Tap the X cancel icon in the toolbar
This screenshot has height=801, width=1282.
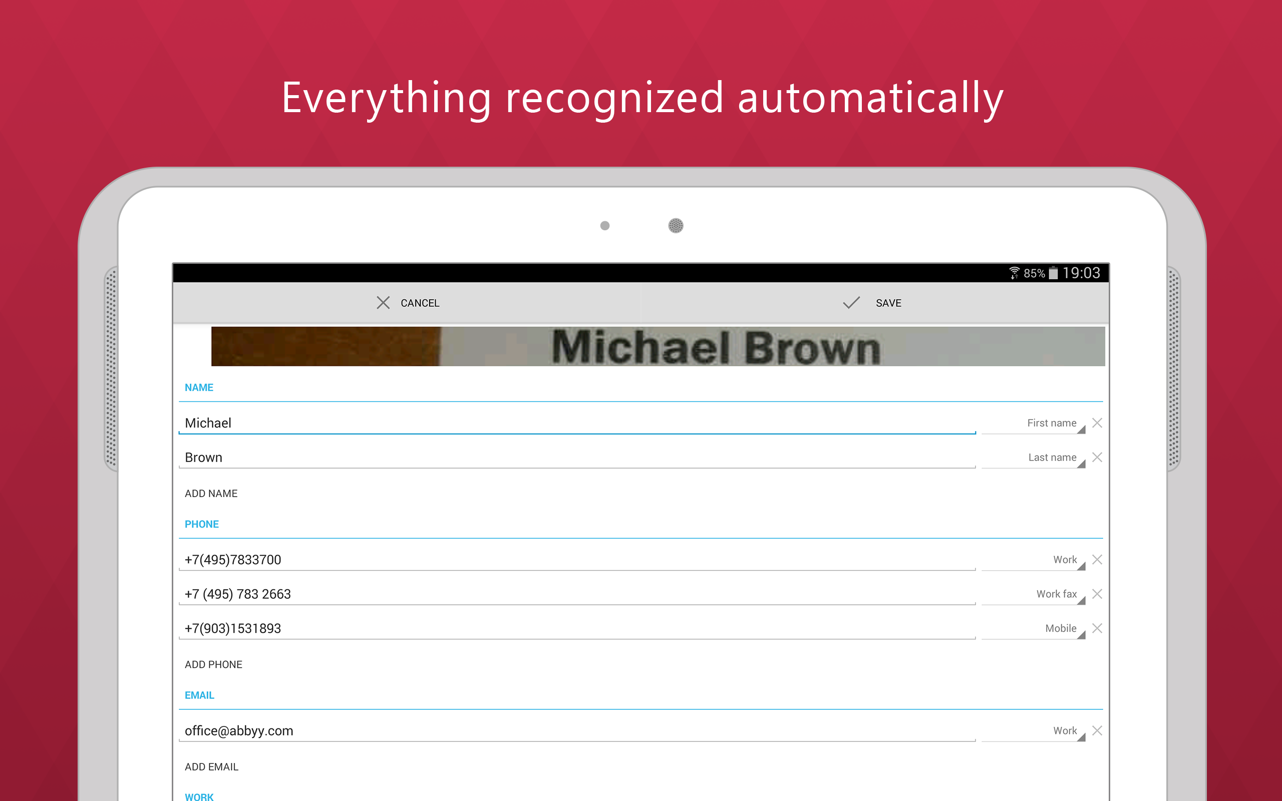pos(383,302)
